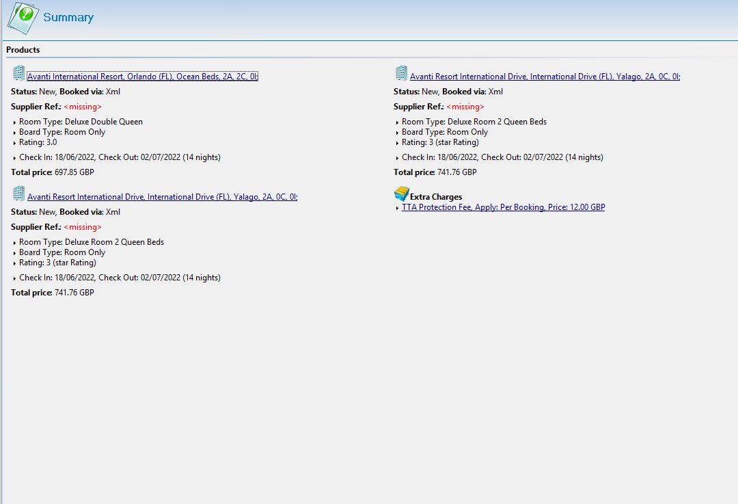Open Avanti International Resort, Orlando Ocean Beds link
Viewport: 738px width, 504px height.
143,77
